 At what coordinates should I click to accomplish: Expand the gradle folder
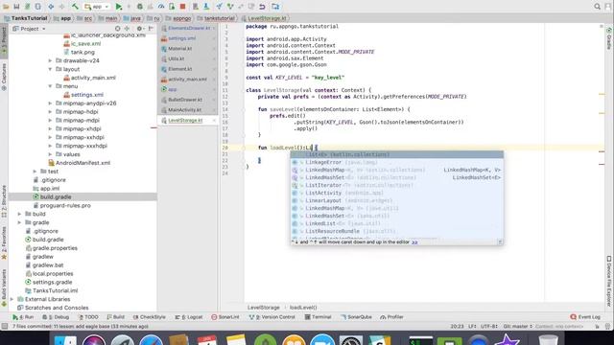point(19,222)
